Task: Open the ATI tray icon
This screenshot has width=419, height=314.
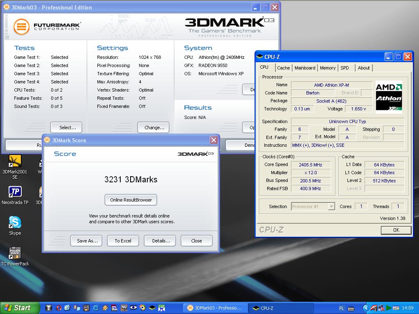Action: point(374,308)
